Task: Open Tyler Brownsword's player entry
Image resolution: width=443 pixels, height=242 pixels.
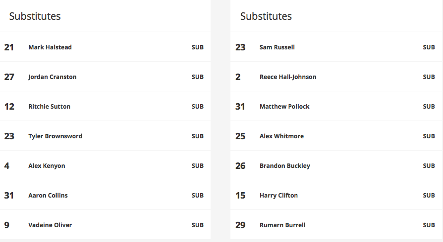Action: pos(105,136)
